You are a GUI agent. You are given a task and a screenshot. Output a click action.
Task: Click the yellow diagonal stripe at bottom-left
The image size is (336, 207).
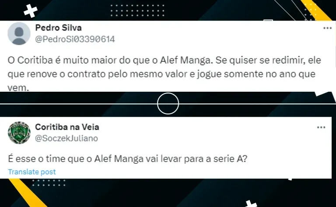(x=27, y=193)
